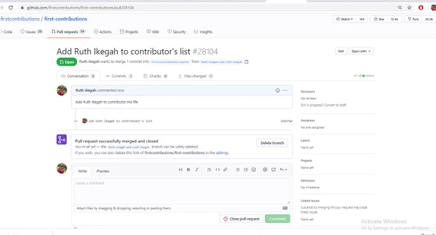
Task: Open the Pull requests tab
Action: coord(68,31)
